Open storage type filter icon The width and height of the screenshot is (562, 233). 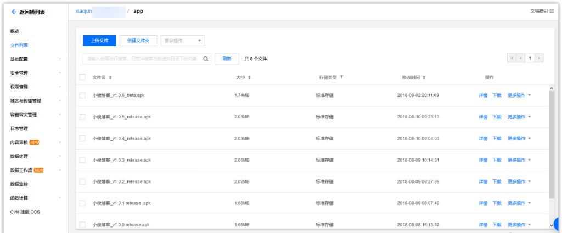(x=341, y=77)
